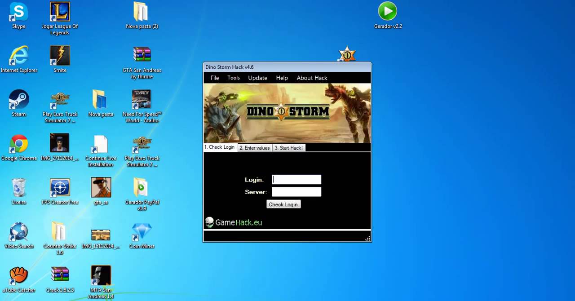Open GTA San Andreas by thirore archive
575x301 pixels.
point(142,62)
